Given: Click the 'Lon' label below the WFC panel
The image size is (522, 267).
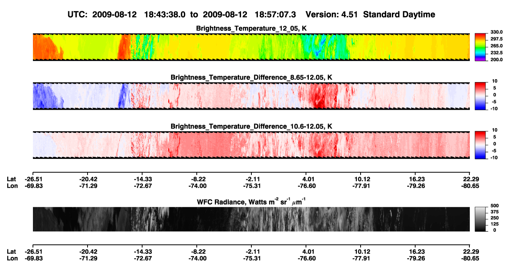Looking at the screenshot, I should pyautogui.click(x=12, y=259).
